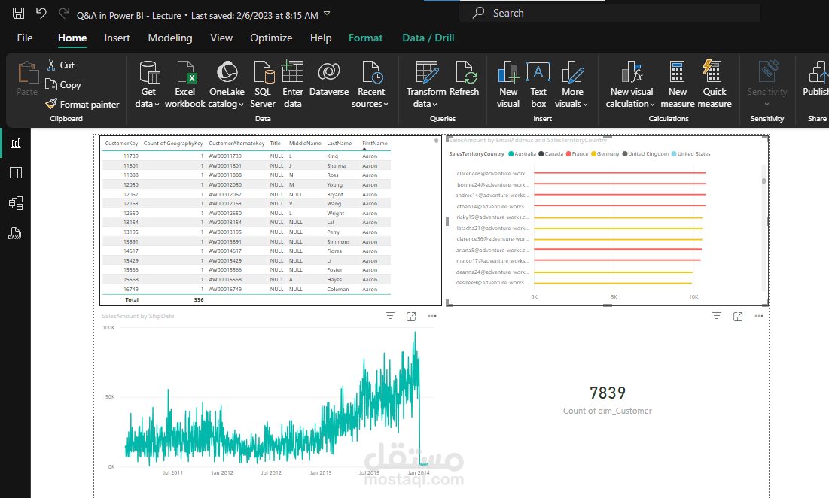Open focus mode on SalesAmount by ShipDate chart
This screenshot has height=498, width=829.
(411, 317)
